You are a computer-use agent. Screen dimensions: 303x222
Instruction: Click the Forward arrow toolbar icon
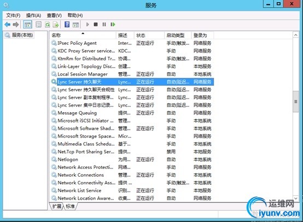point(16,25)
